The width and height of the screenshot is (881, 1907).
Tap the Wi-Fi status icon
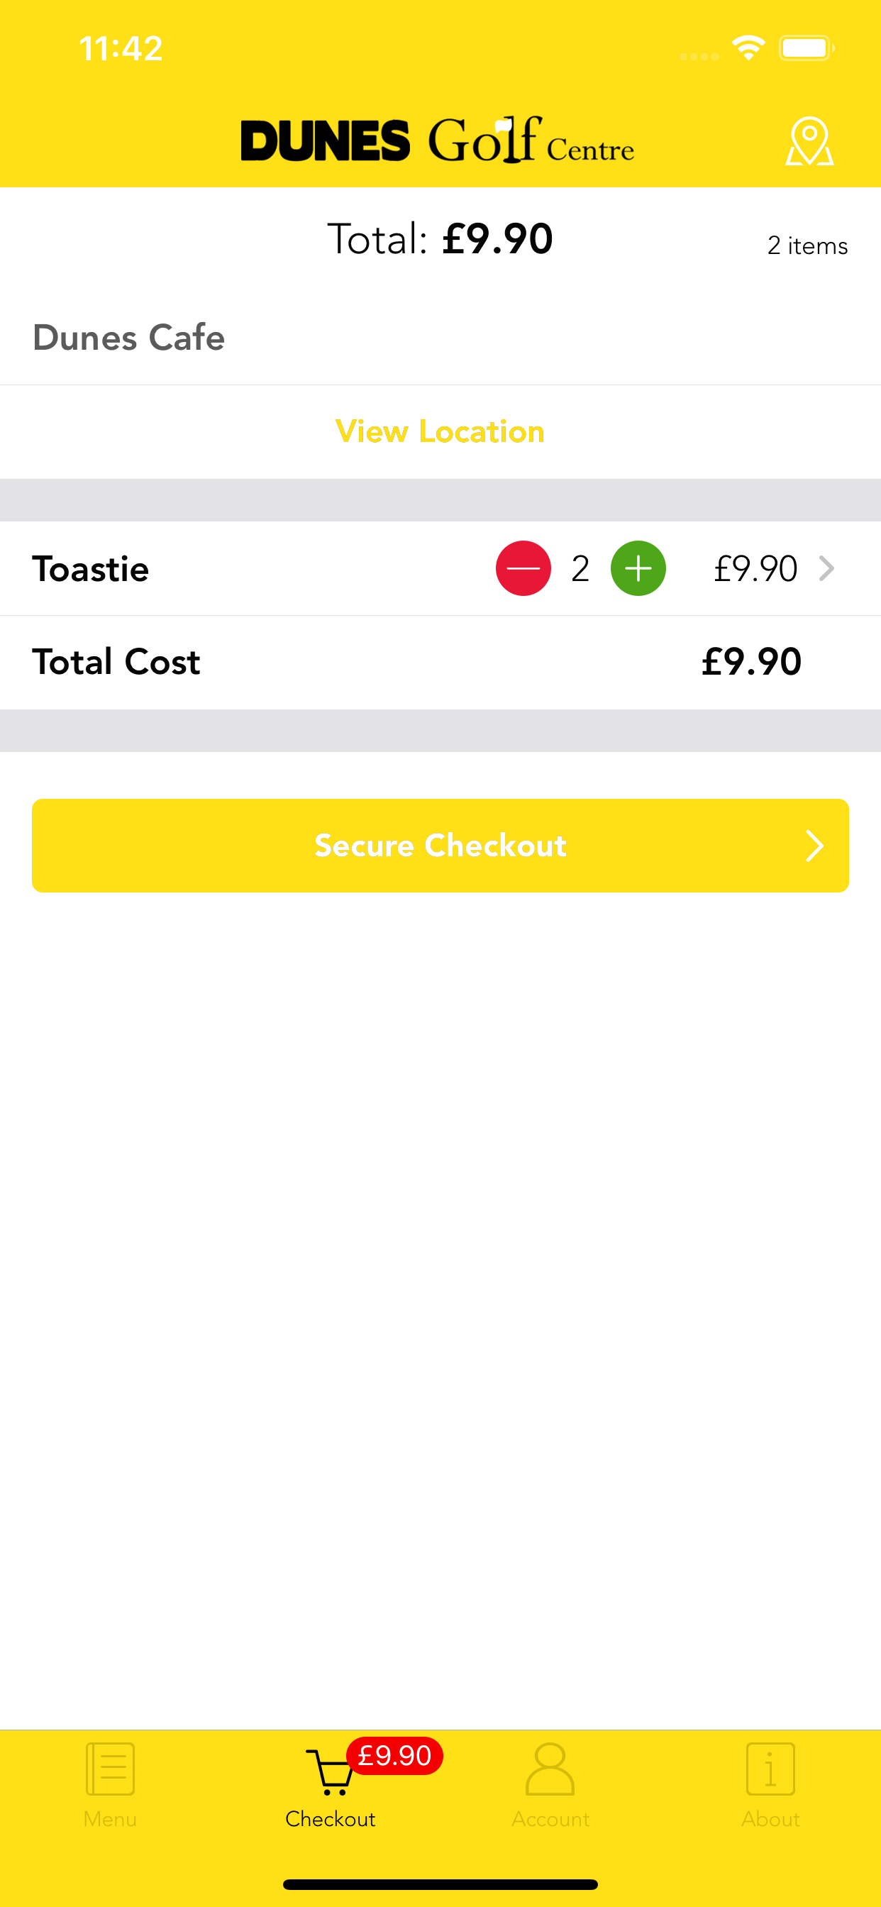(x=748, y=48)
